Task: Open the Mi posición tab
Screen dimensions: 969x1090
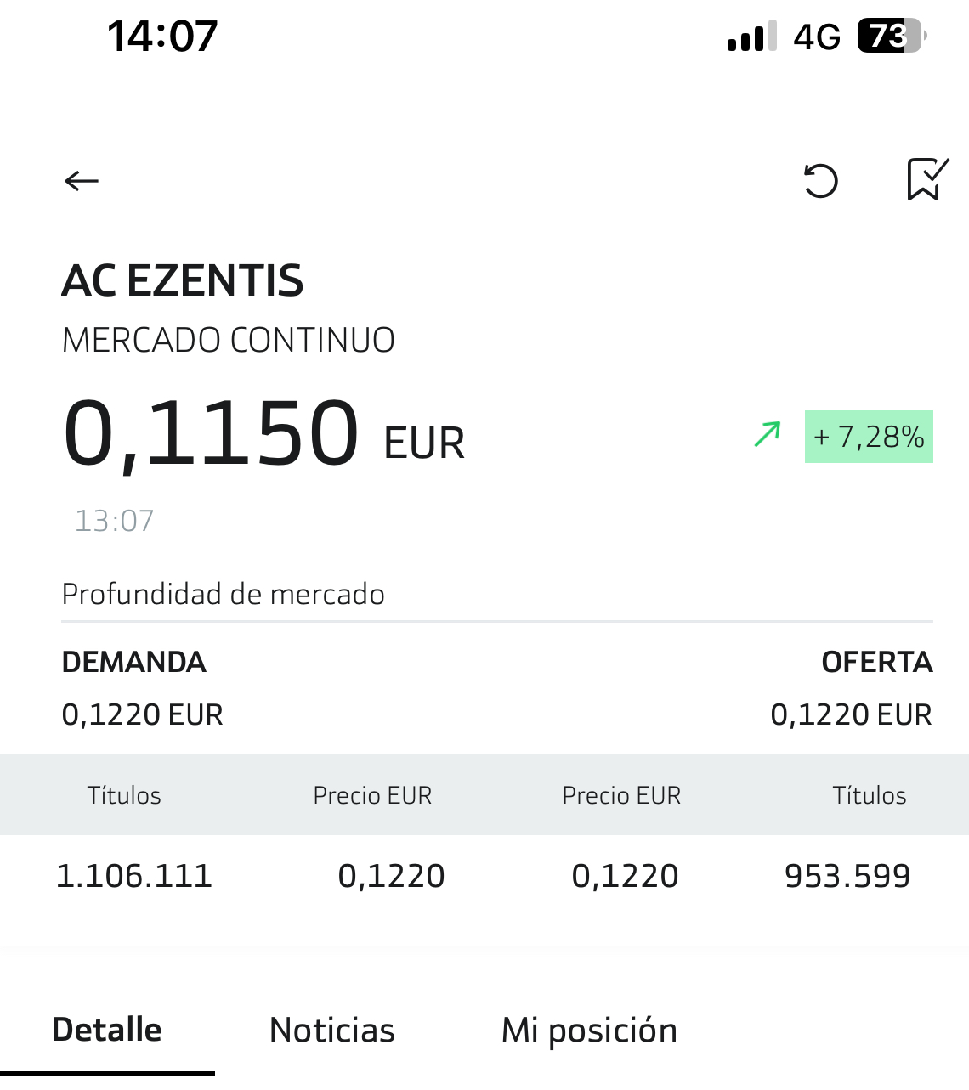Action: (x=589, y=1031)
